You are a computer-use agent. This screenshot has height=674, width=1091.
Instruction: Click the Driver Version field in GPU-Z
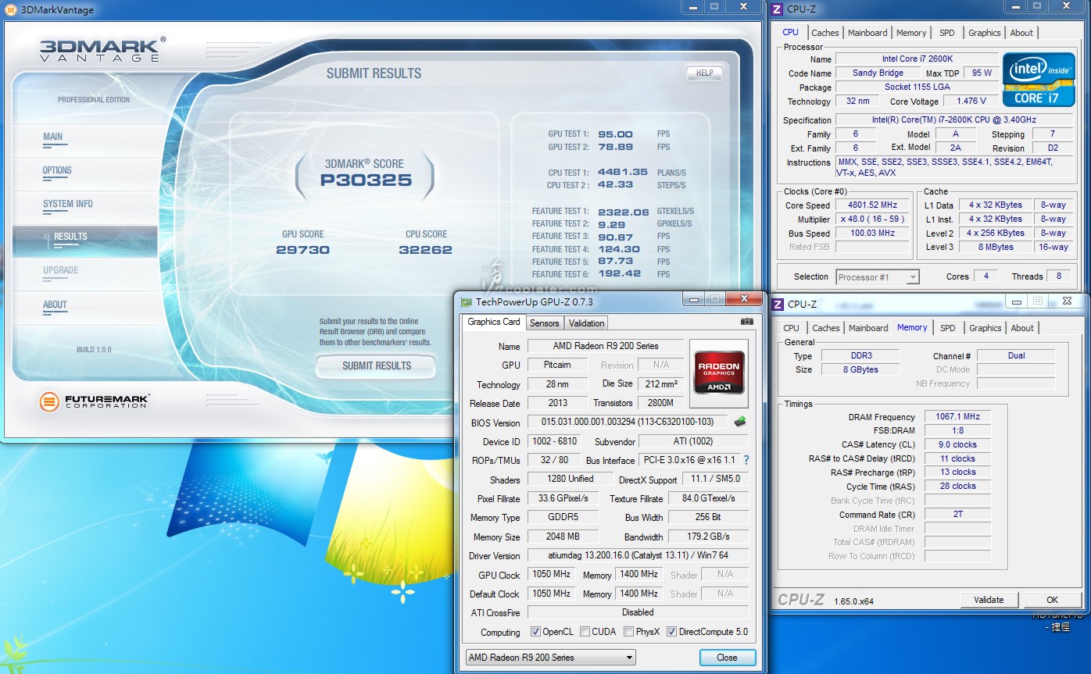pyautogui.click(x=638, y=556)
